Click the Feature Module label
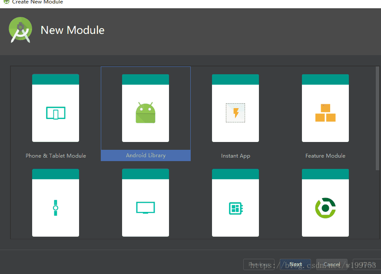 coord(325,156)
